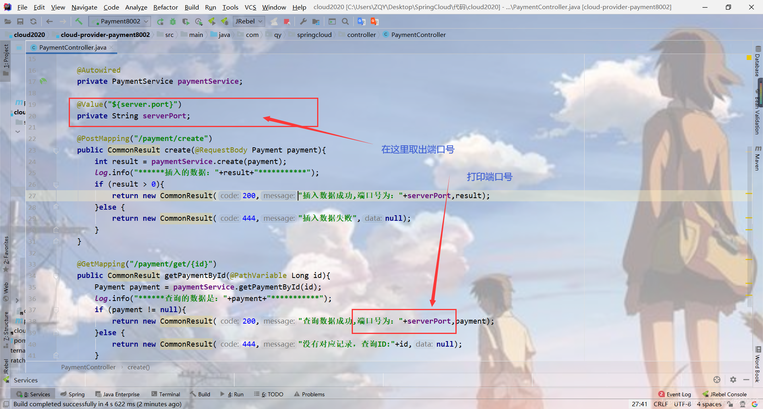This screenshot has height=409, width=763.
Task: Click the 4 spaces indent setting
Action: point(709,404)
